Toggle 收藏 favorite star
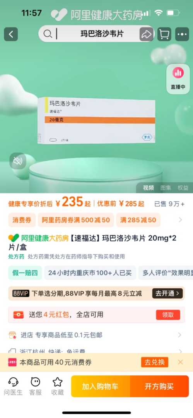 point(58,386)
